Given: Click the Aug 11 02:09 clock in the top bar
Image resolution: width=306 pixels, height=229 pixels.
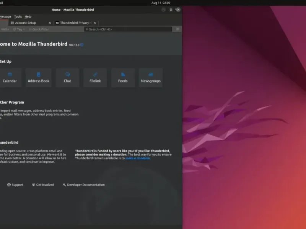Looking at the screenshot, I should [x=161, y=3].
